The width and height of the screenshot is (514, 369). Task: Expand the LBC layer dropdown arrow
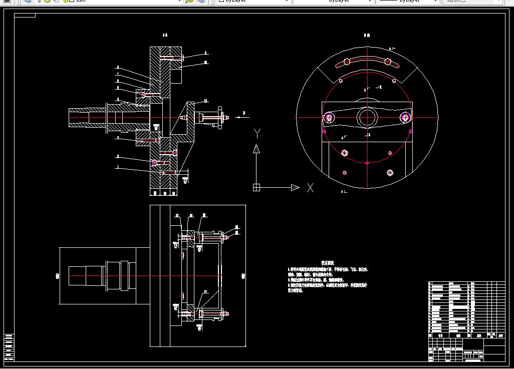point(179,1)
